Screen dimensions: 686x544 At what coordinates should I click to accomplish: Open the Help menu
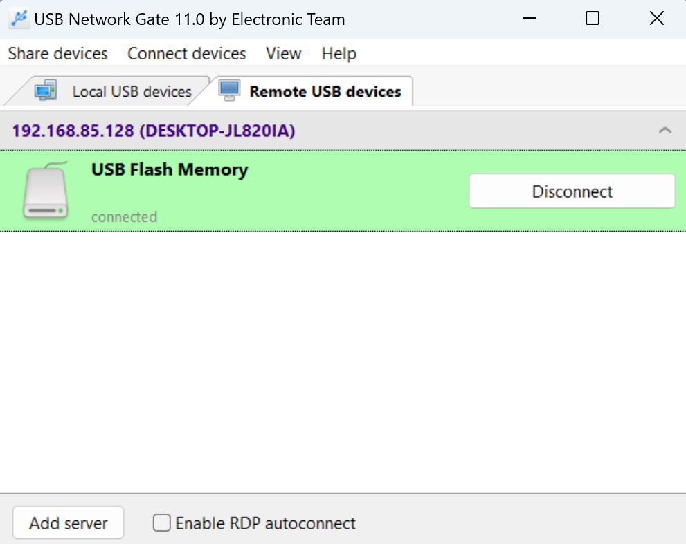(339, 53)
